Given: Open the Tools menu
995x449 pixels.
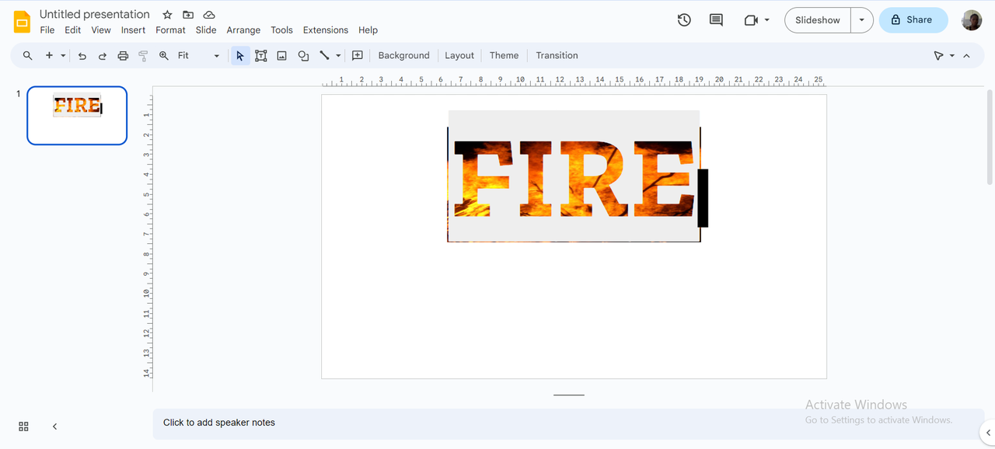Looking at the screenshot, I should coord(281,30).
